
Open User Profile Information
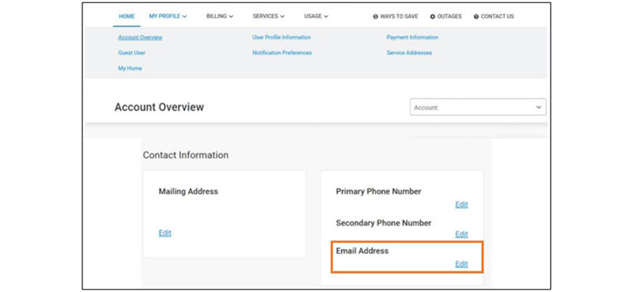[x=282, y=37]
